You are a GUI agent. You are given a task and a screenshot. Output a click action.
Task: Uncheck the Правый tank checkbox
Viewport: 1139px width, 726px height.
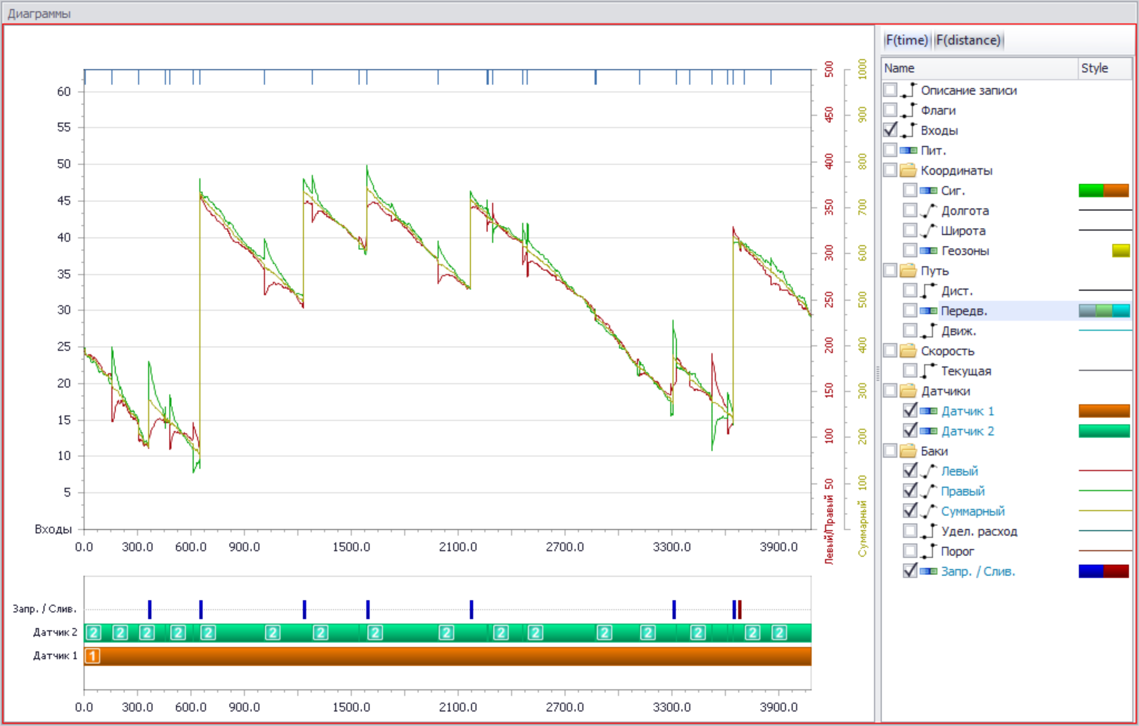910,491
